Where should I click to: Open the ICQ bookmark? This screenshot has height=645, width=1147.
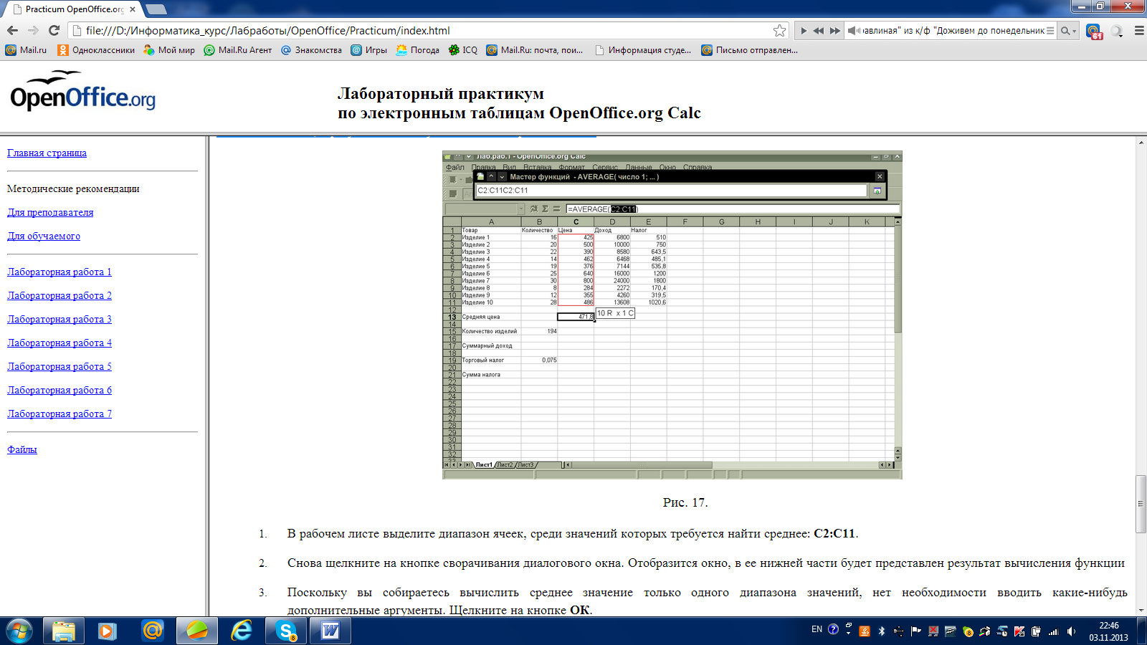coord(462,50)
